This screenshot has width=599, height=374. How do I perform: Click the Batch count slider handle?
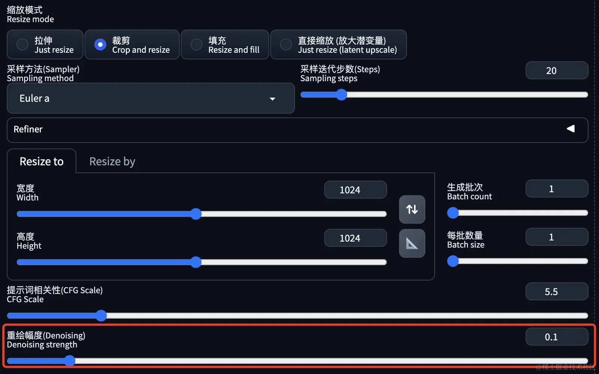453,213
